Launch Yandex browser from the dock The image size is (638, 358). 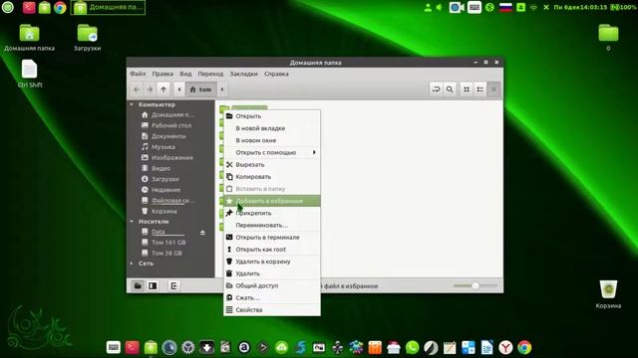click(x=505, y=347)
